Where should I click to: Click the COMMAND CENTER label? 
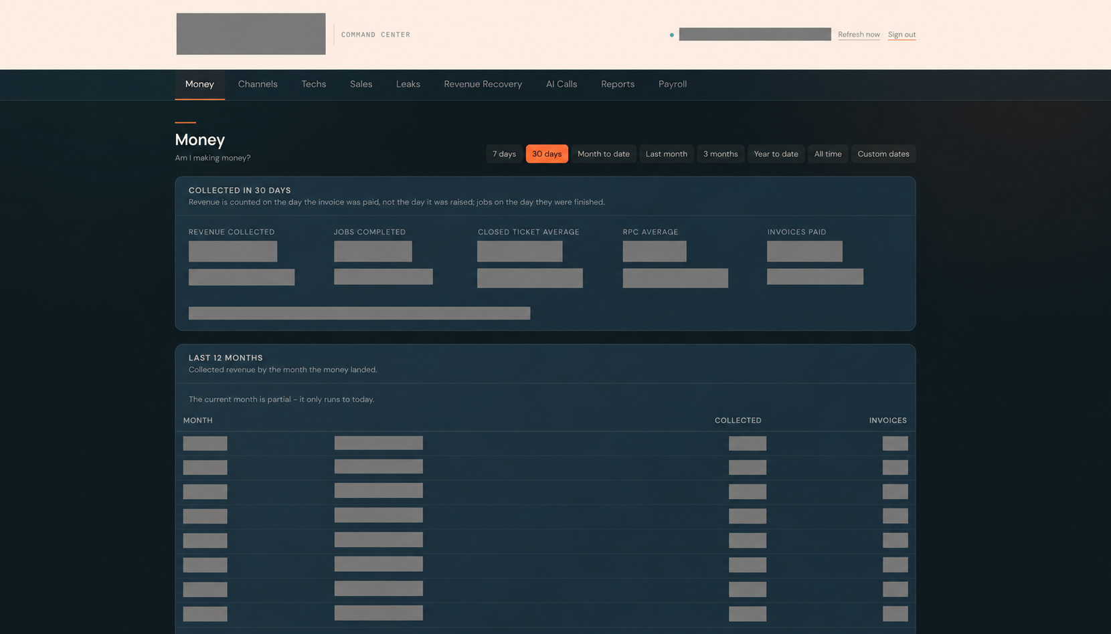pos(375,35)
